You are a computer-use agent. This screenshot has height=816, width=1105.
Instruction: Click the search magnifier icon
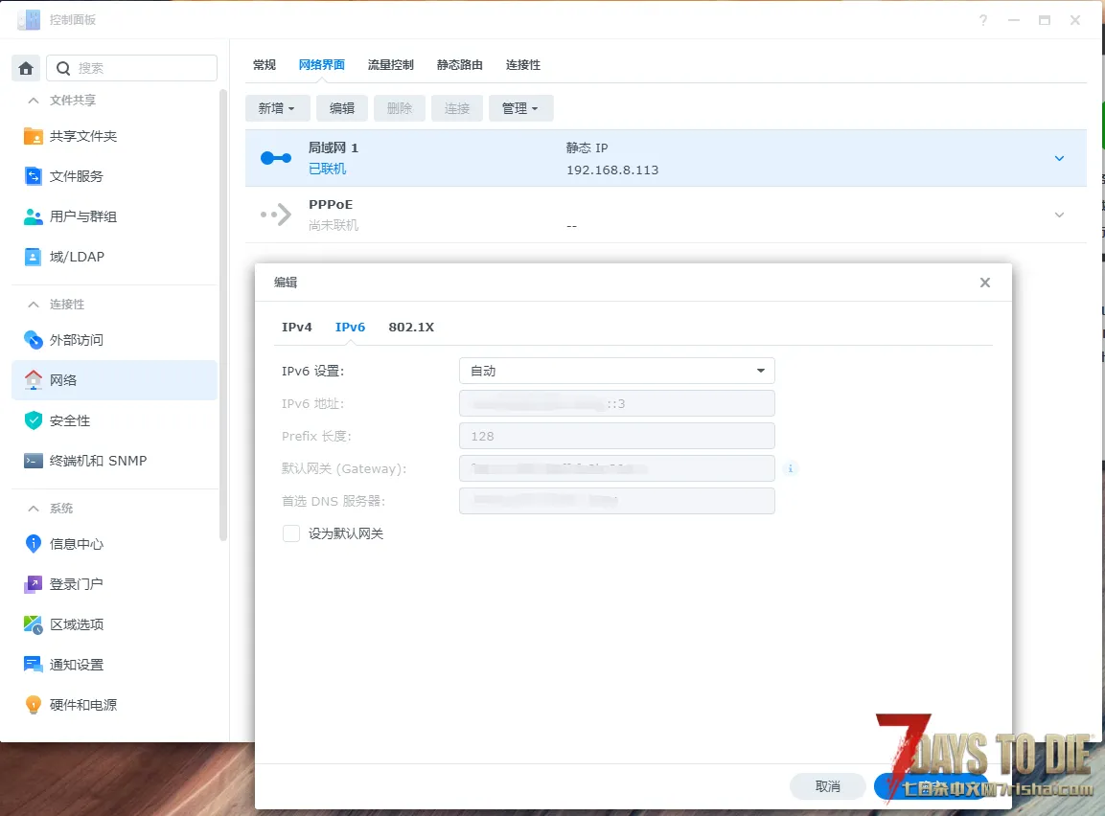pos(63,68)
